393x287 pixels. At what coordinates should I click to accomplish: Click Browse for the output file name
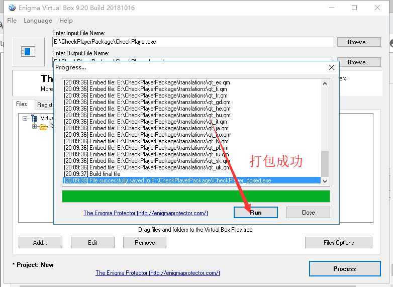click(359, 62)
